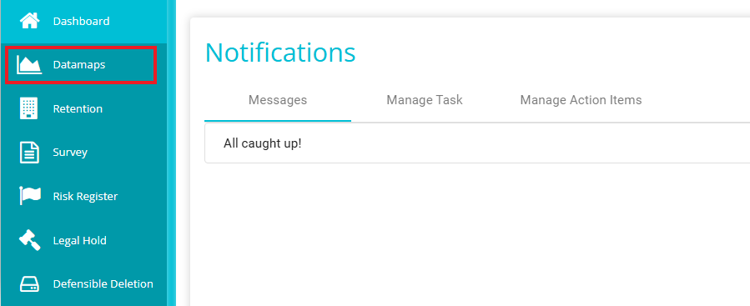Navigate to the Retention text label
Image resolution: width=750 pixels, height=306 pixels.
(78, 108)
